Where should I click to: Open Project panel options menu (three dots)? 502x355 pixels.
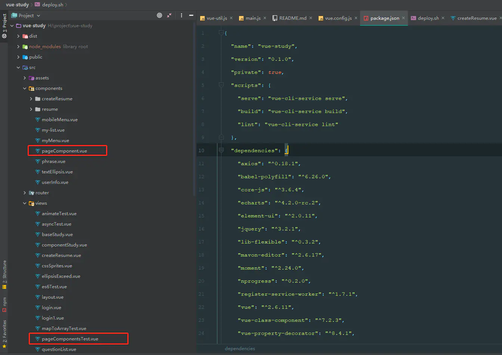182,15
